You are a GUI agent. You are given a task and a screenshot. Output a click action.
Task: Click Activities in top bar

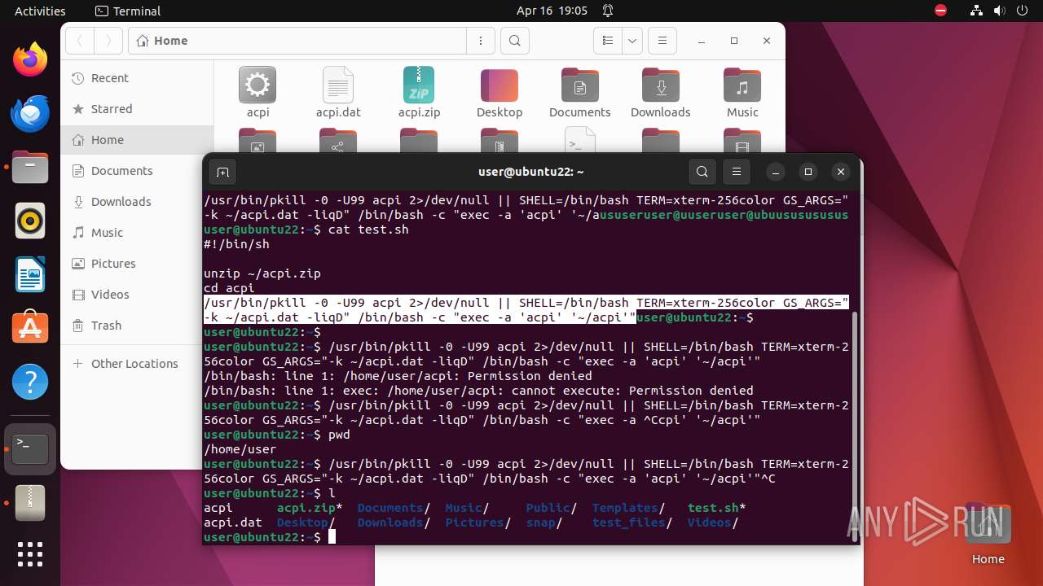pos(40,11)
